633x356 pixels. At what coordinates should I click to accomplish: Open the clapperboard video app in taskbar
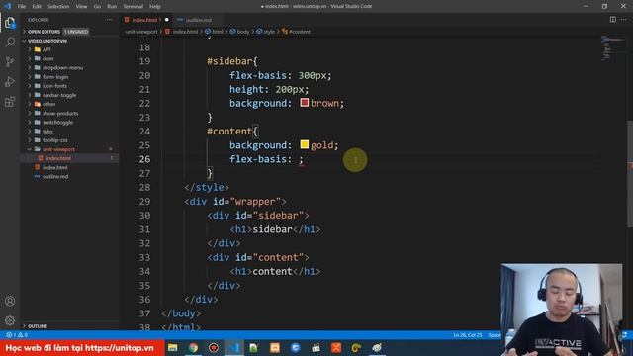[316, 347]
